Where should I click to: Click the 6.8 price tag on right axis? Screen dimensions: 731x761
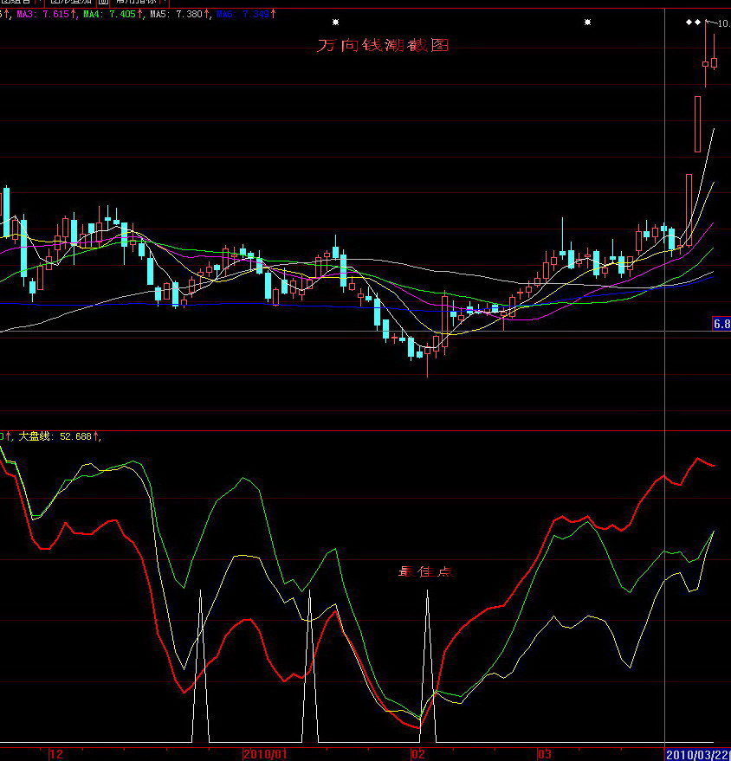point(721,324)
